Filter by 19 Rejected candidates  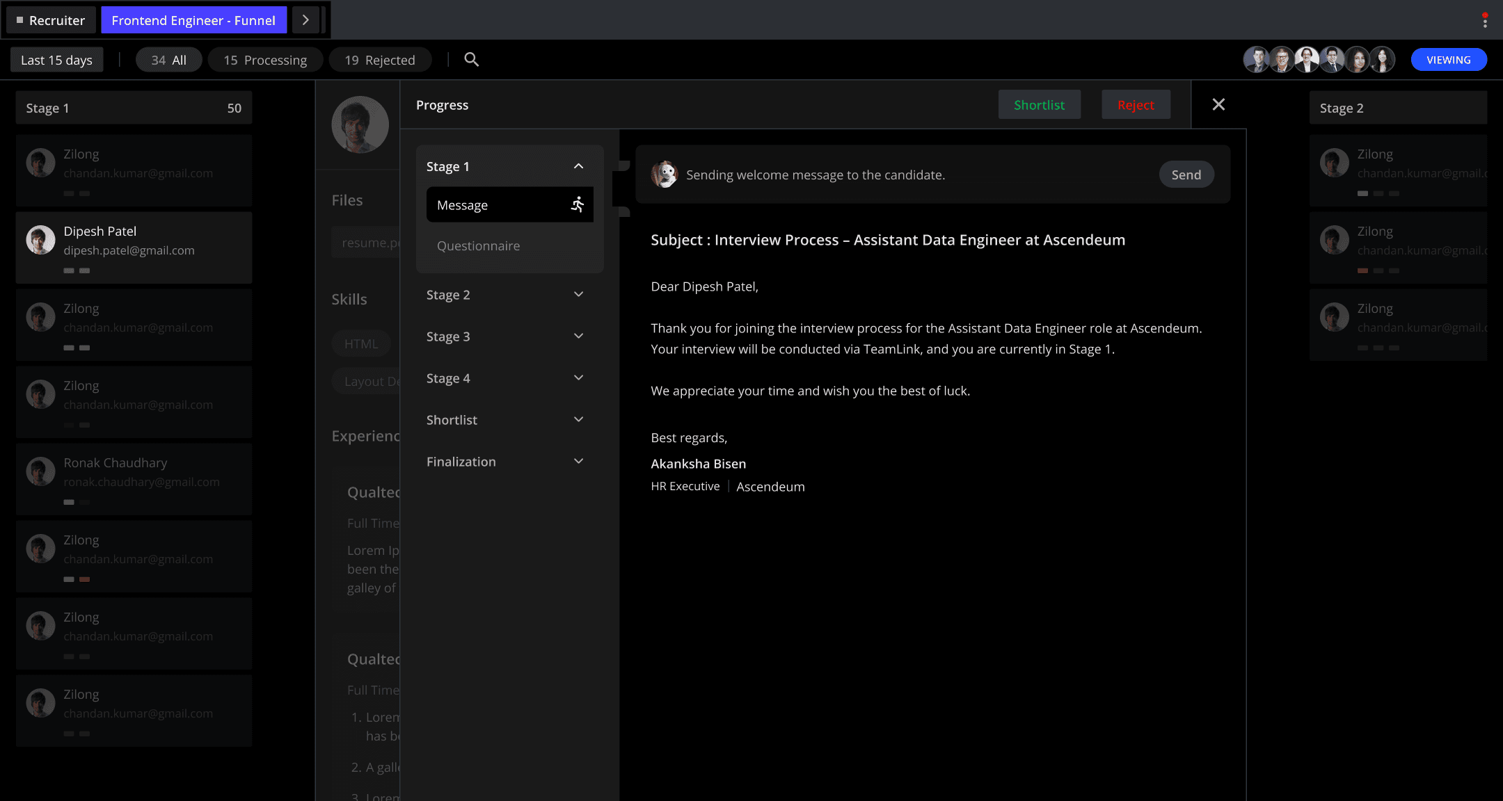(x=380, y=60)
